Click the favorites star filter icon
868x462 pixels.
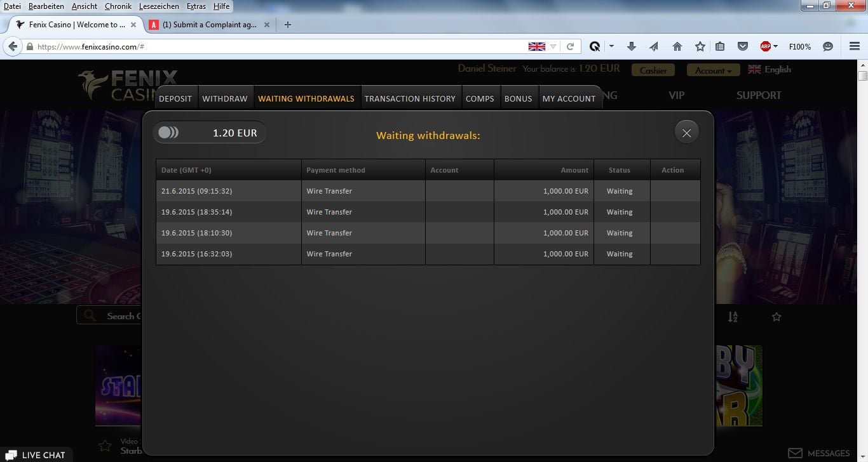pyautogui.click(x=776, y=317)
